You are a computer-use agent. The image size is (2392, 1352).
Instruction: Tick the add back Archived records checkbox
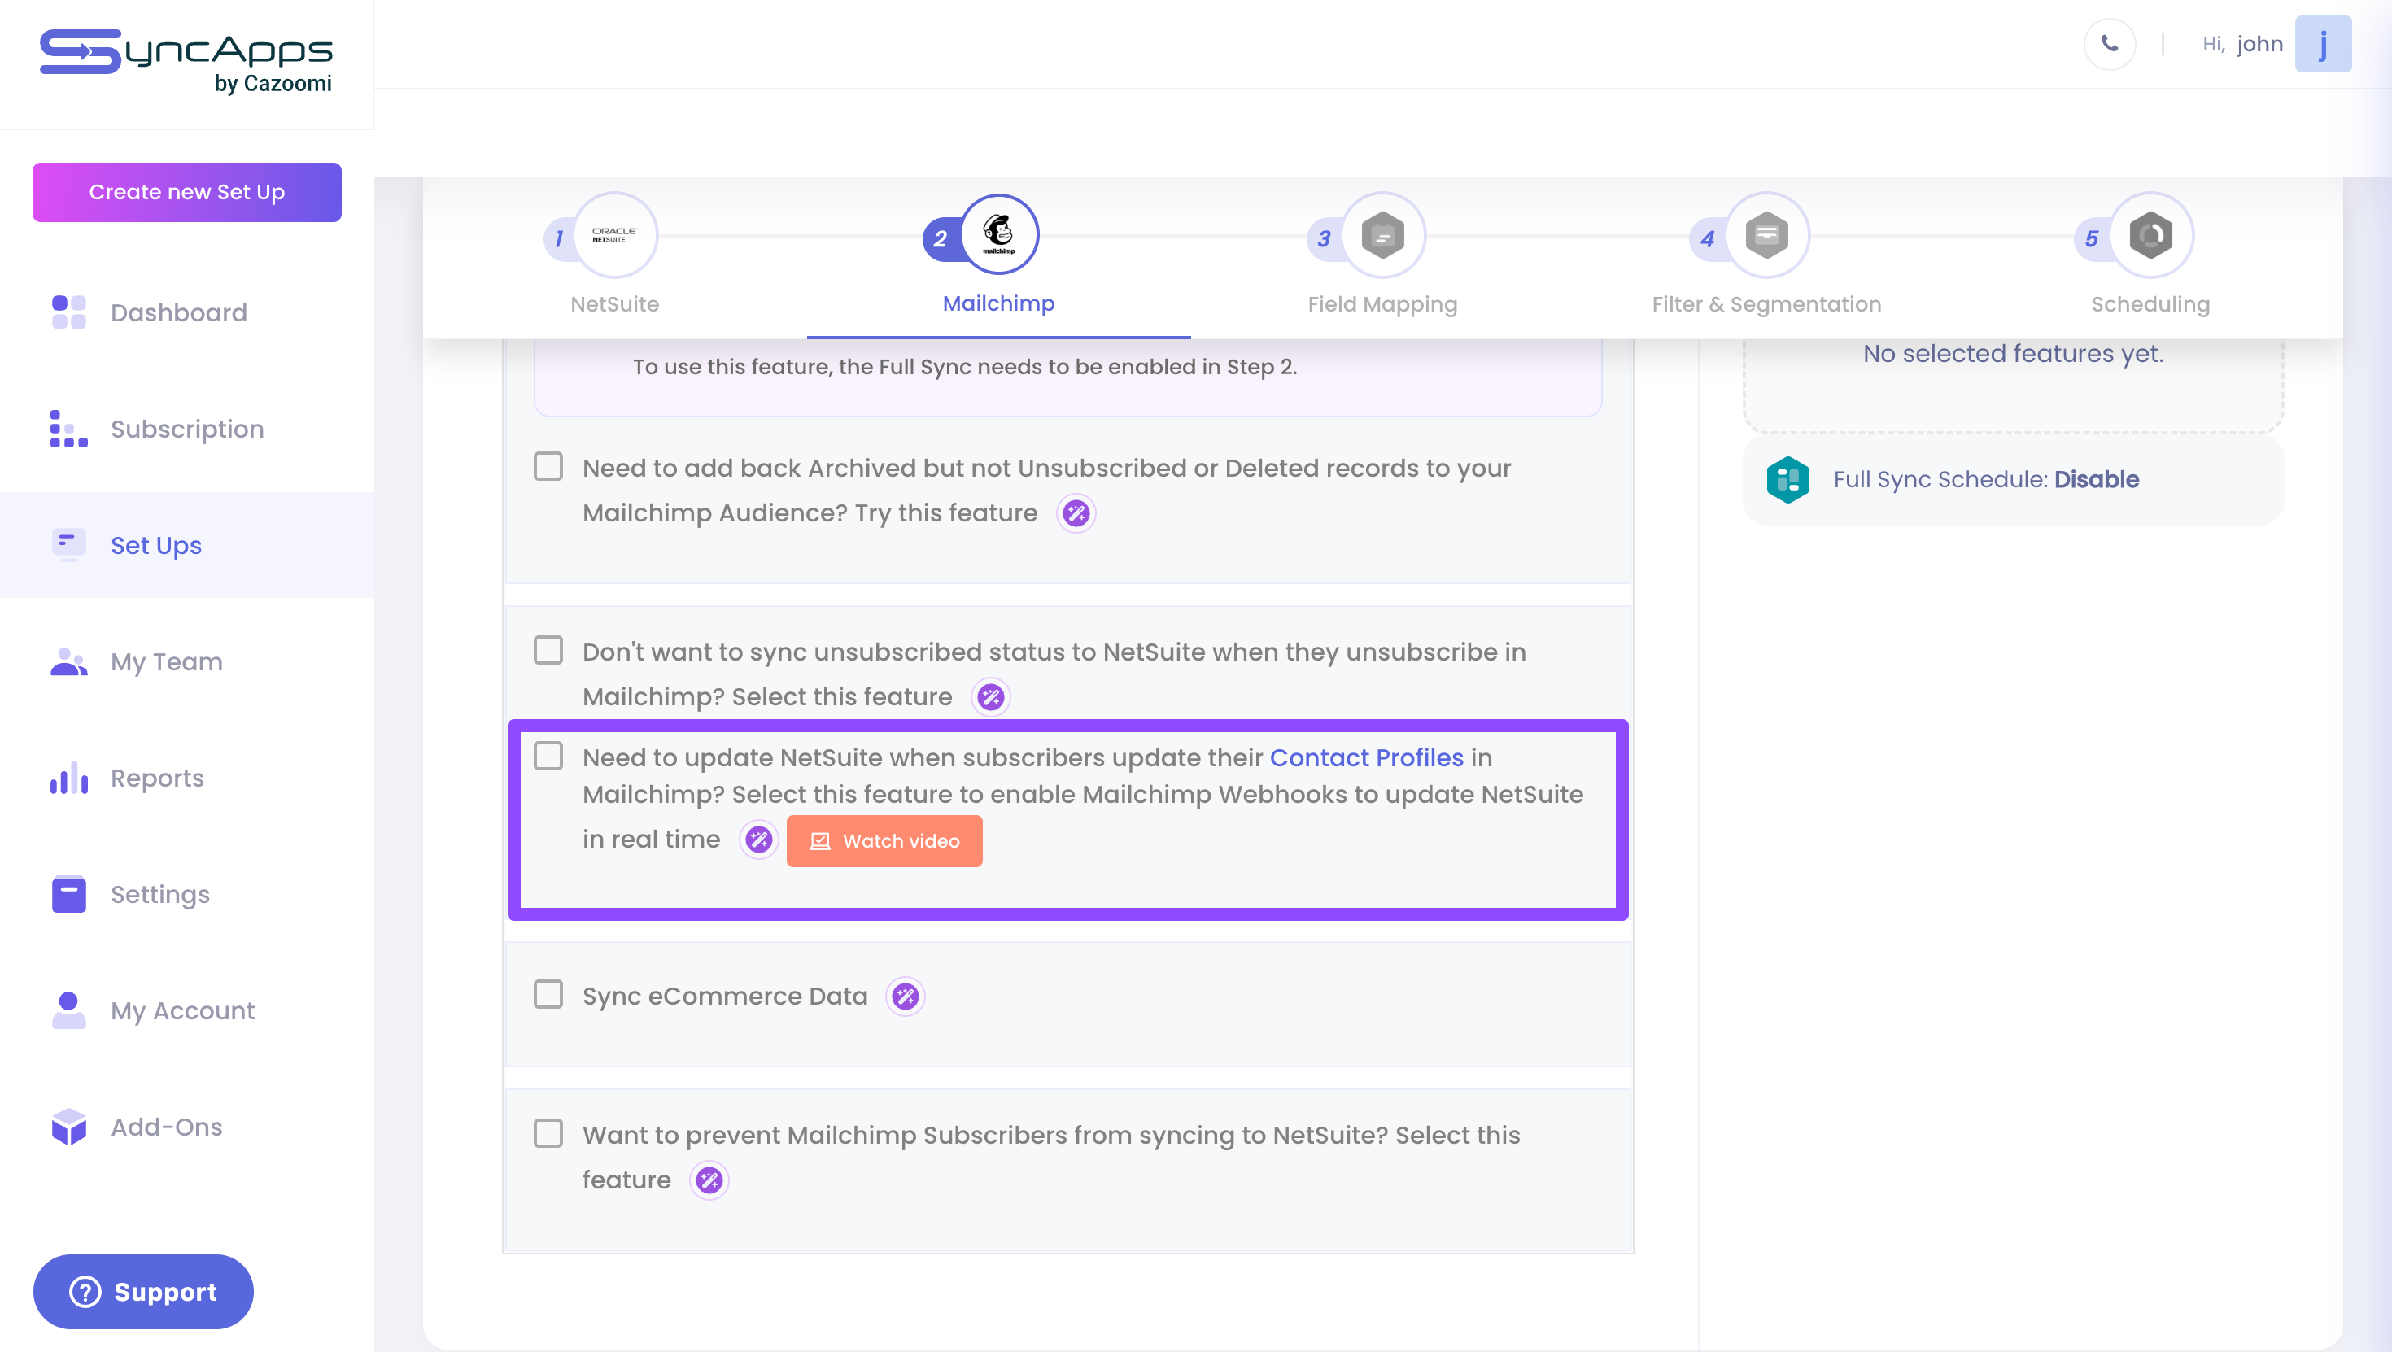(548, 466)
